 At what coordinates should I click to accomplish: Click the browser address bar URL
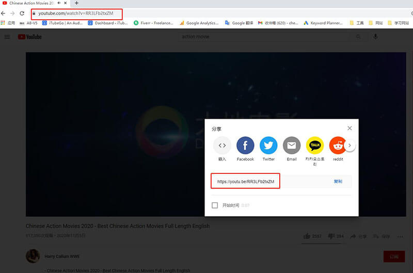tap(76, 13)
